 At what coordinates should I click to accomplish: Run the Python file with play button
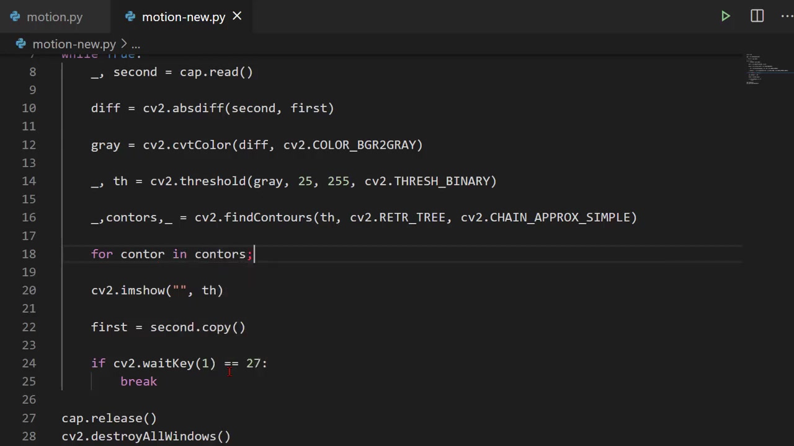pyautogui.click(x=725, y=16)
